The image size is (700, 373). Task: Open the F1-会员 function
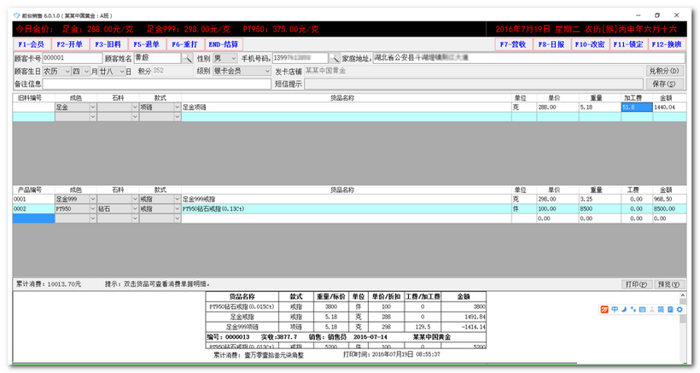[32, 44]
